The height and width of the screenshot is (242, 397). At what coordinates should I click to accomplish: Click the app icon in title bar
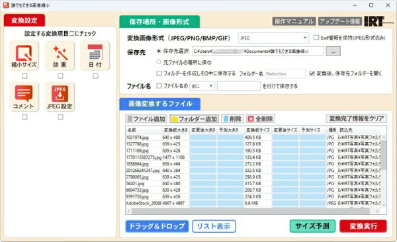tap(6, 5)
